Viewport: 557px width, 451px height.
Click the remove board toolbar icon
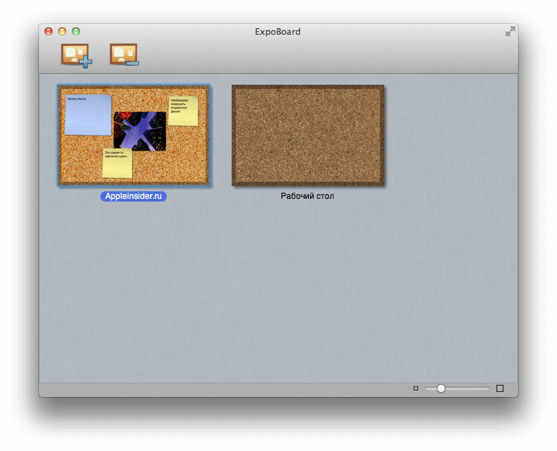point(124,55)
